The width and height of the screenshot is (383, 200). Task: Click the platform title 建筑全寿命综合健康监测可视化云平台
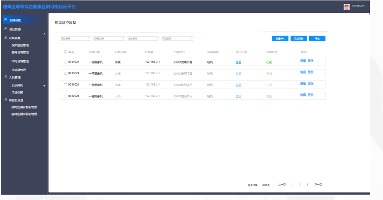tap(39, 7)
